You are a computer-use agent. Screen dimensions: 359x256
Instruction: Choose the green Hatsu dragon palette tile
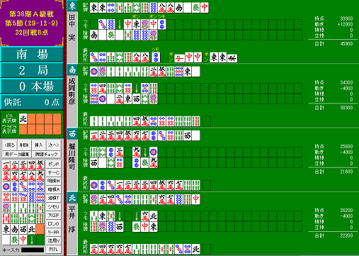[x=15, y=240]
